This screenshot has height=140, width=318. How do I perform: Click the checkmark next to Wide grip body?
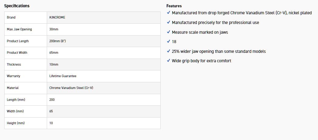tap(169, 61)
